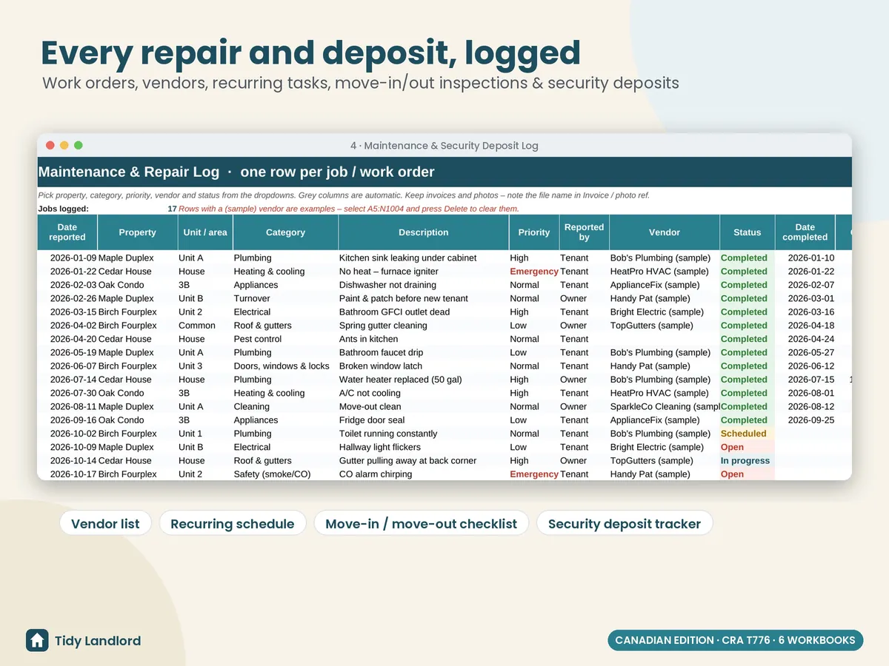Click the red window close dot
The height and width of the screenshot is (666, 889).
(x=50, y=146)
